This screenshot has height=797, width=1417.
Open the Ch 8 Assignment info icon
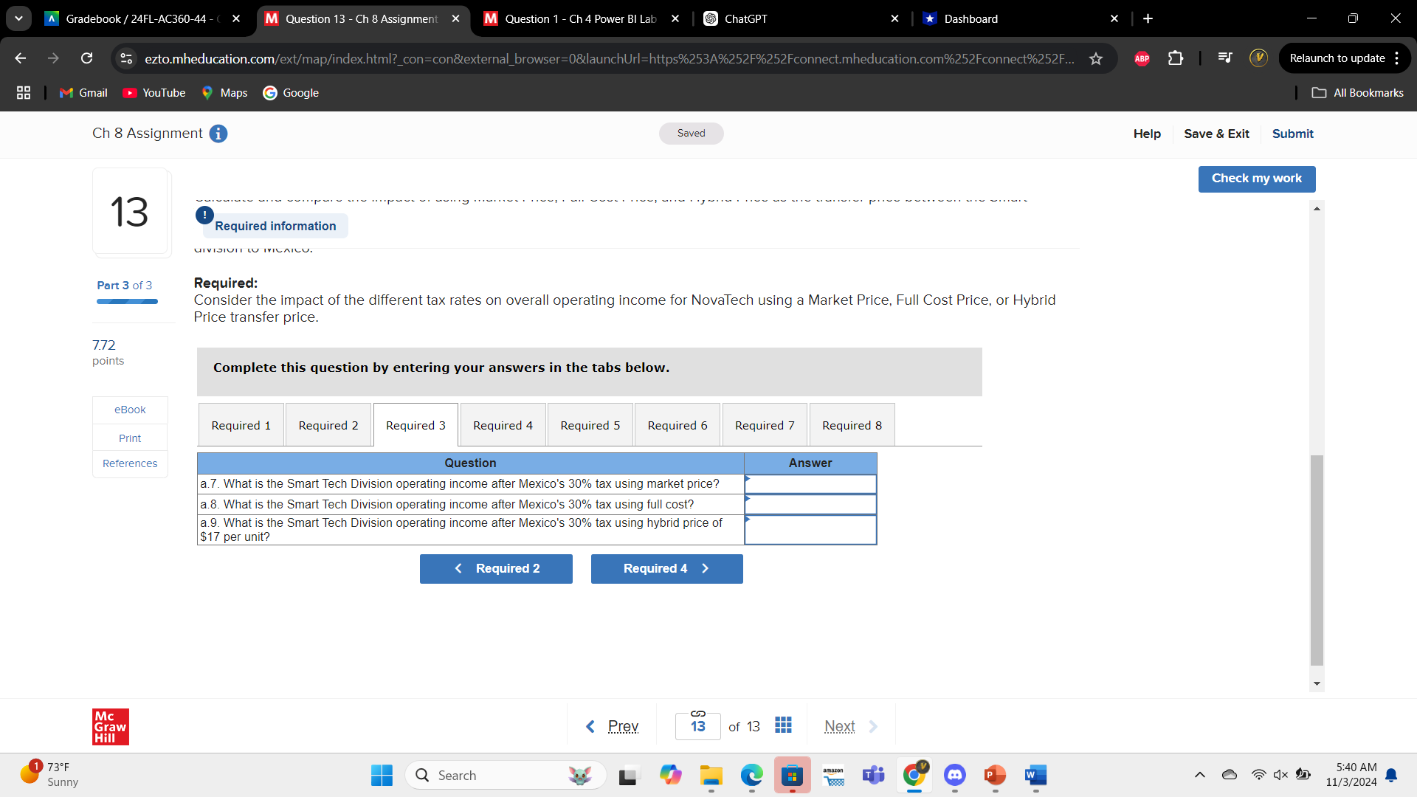[218, 134]
